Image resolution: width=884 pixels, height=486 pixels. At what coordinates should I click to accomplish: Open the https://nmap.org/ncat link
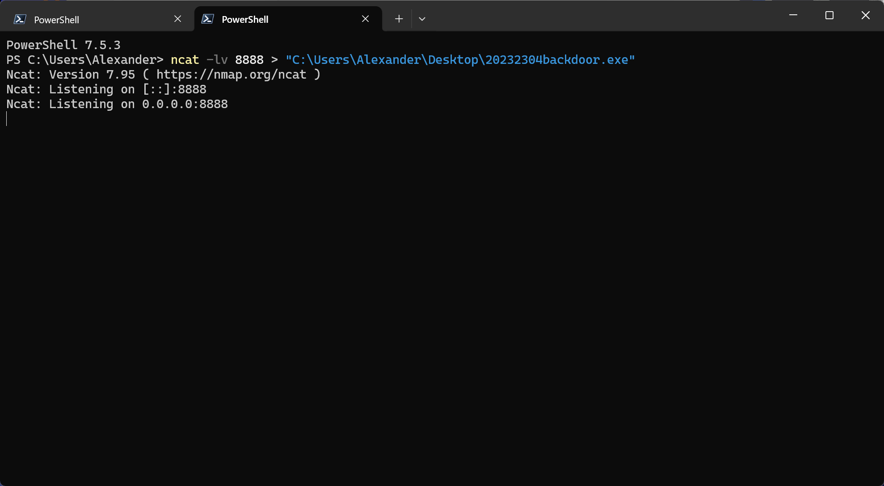point(231,75)
